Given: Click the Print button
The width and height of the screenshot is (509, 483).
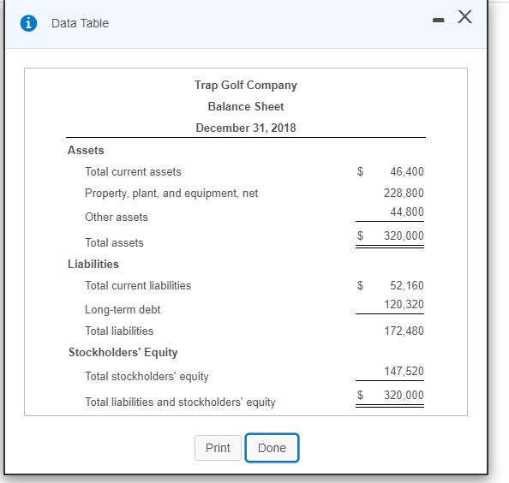Looking at the screenshot, I should 218,448.
